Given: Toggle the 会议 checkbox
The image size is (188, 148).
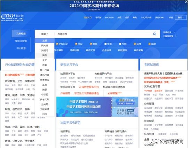Looking at the screenshot, I should tap(76, 44).
